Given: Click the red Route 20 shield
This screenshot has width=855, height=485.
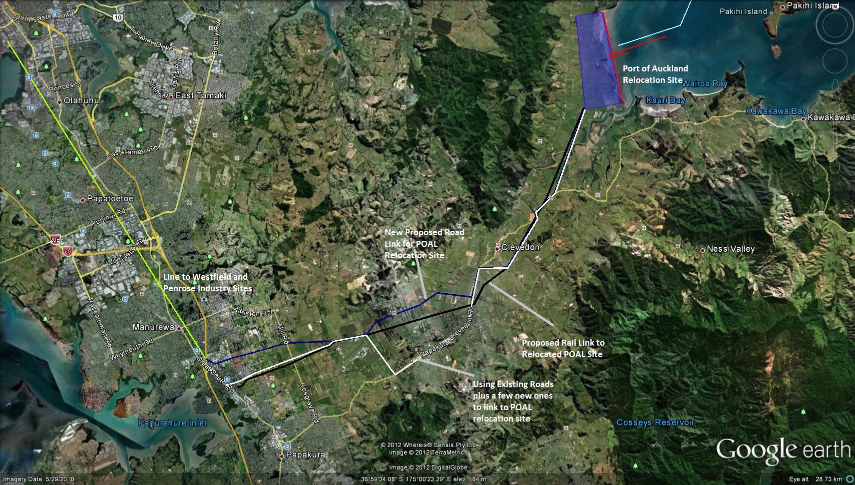Looking at the screenshot, I should 68,251.
